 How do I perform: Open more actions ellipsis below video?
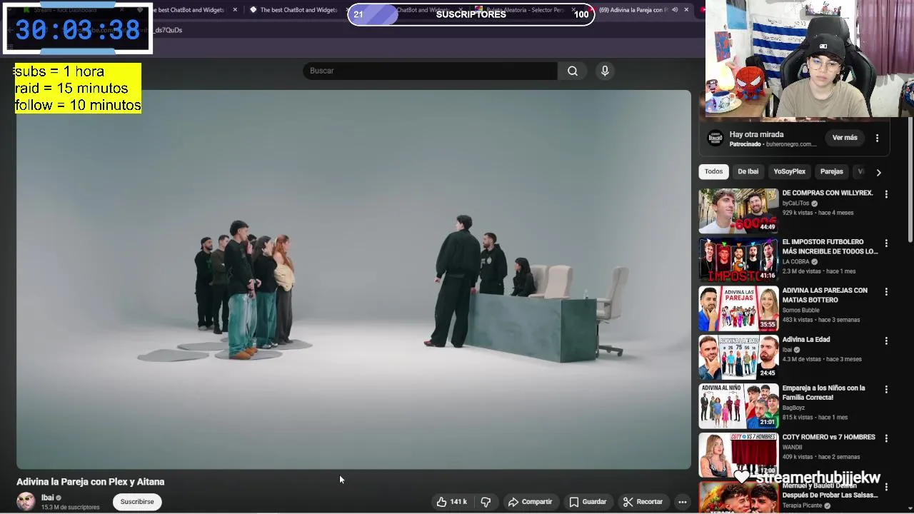tap(683, 502)
